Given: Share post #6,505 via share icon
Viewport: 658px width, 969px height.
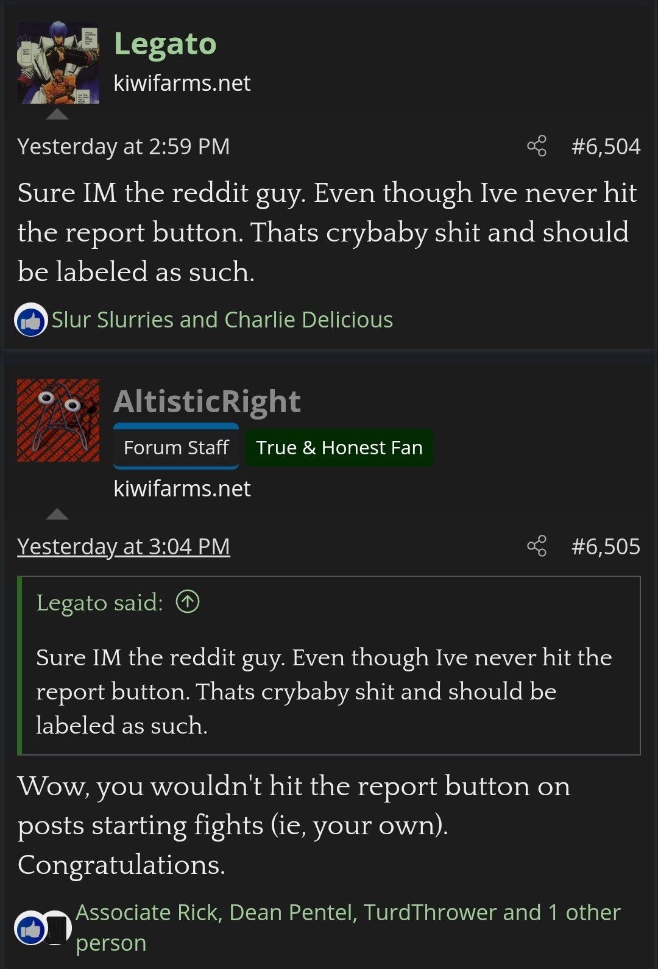Looking at the screenshot, I should (537, 546).
